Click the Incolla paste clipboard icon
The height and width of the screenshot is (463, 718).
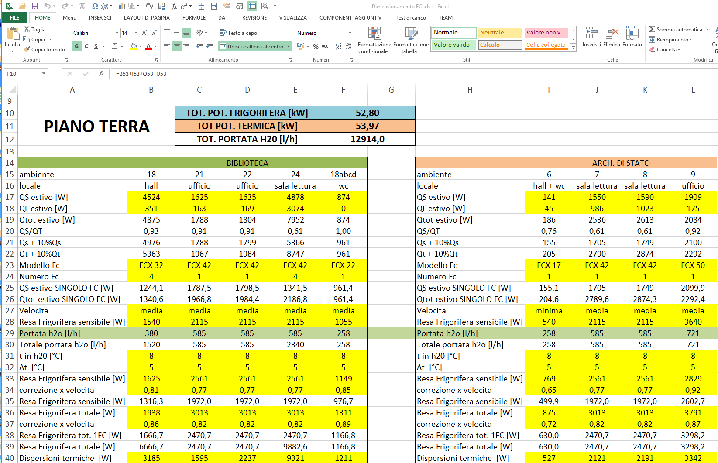click(x=13, y=34)
